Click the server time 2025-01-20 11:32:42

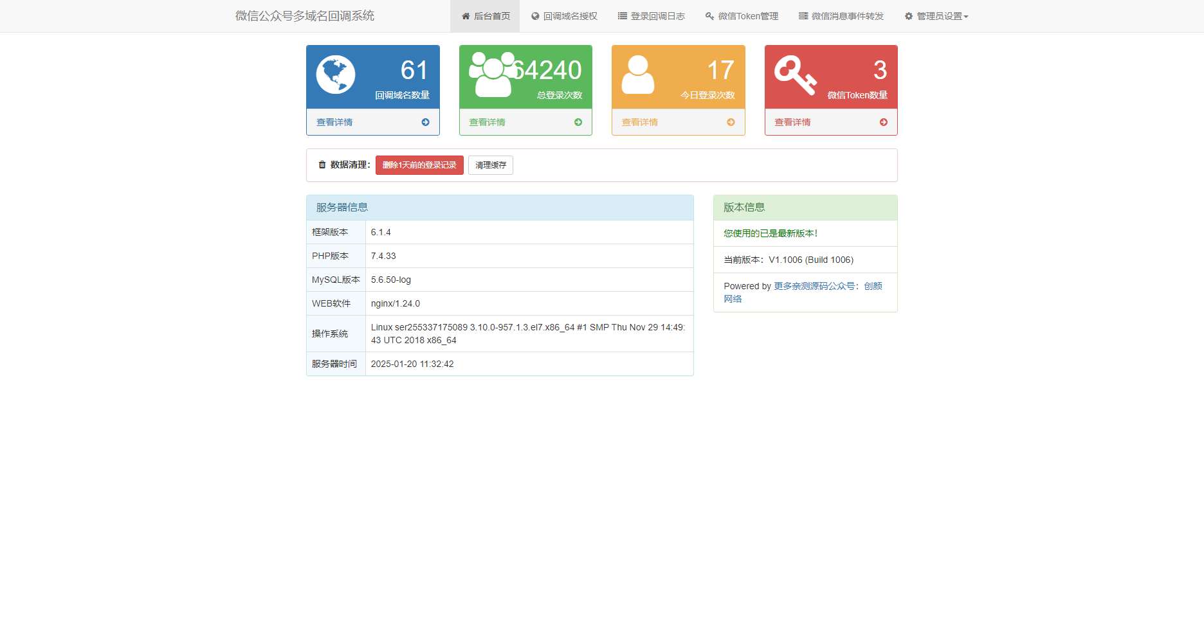pos(412,364)
